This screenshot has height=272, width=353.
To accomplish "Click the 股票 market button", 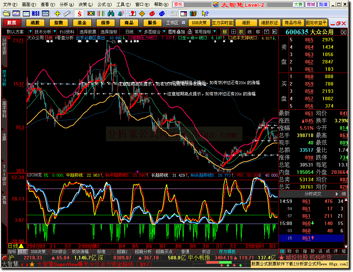I will (12, 22).
